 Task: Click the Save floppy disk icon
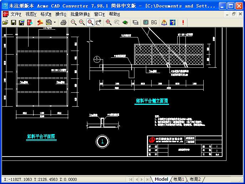click(14, 22)
